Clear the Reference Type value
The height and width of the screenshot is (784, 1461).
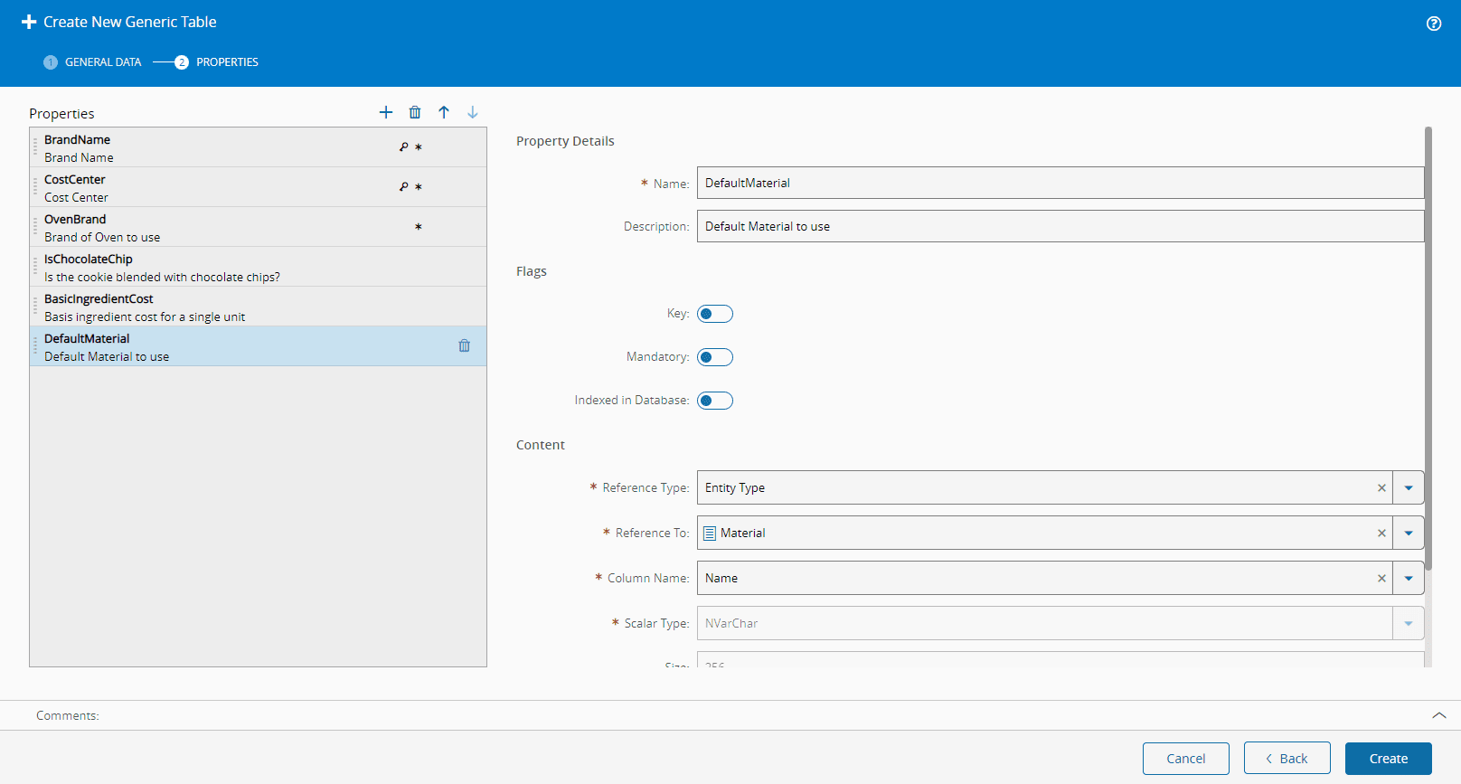coord(1381,488)
